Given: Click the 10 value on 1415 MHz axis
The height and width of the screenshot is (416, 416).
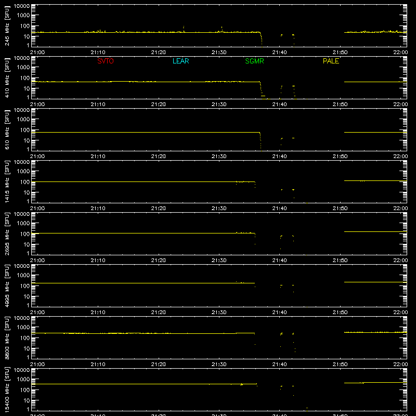Looking at the screenshot, I should (x=27, y=192).
